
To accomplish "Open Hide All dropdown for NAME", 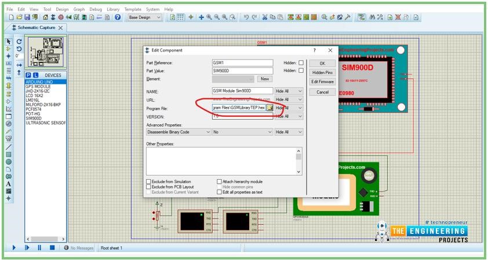I will point(289,91).
